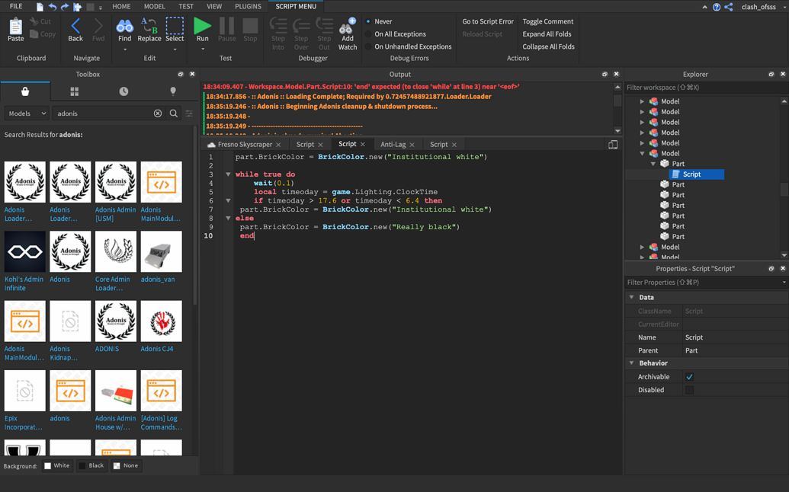Click the script editor split view icon
The width and height of the screenshot is (789, 492).
[x=613, y=145]
